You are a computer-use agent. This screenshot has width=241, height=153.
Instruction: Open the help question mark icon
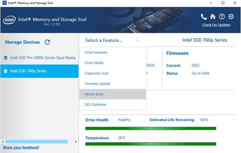(222, 17)
